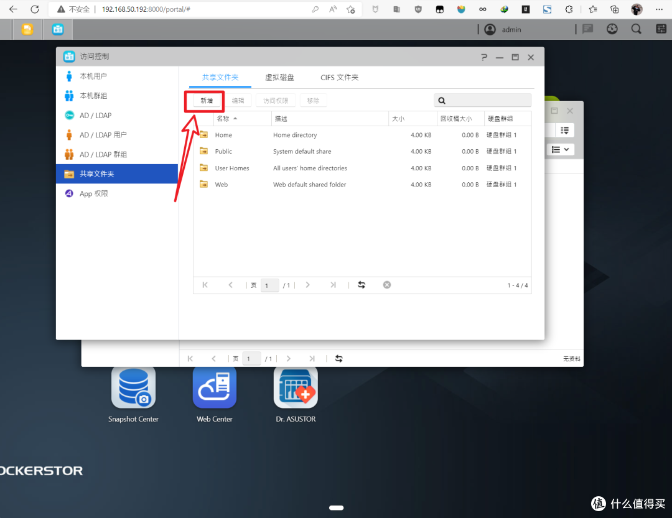
Task: Click the 新增 button to add share
Action: tap(207, 100)
